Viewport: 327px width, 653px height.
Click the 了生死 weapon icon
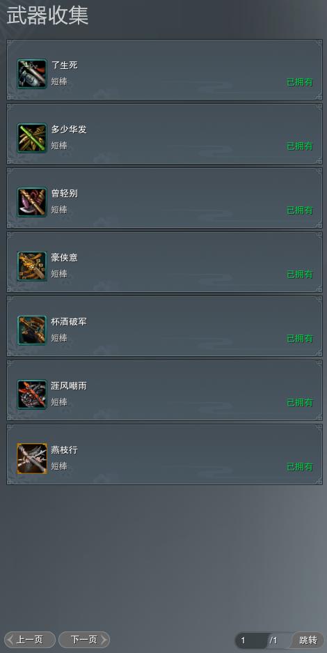[32, 74]
